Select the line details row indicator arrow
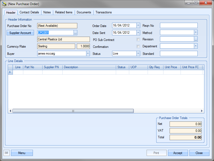This screenshot has height=161, width=214. [x=10, y=72]
